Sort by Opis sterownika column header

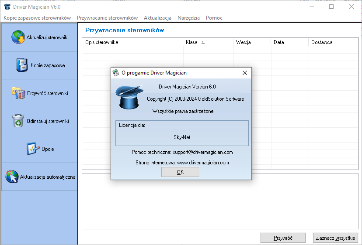coord(132,42)
